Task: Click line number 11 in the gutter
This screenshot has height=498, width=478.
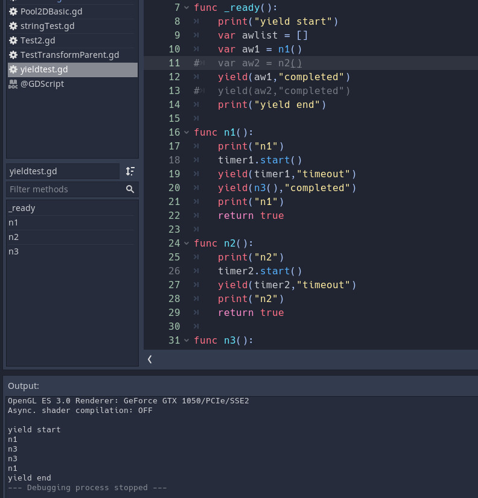Action: (x=174, y=63)
